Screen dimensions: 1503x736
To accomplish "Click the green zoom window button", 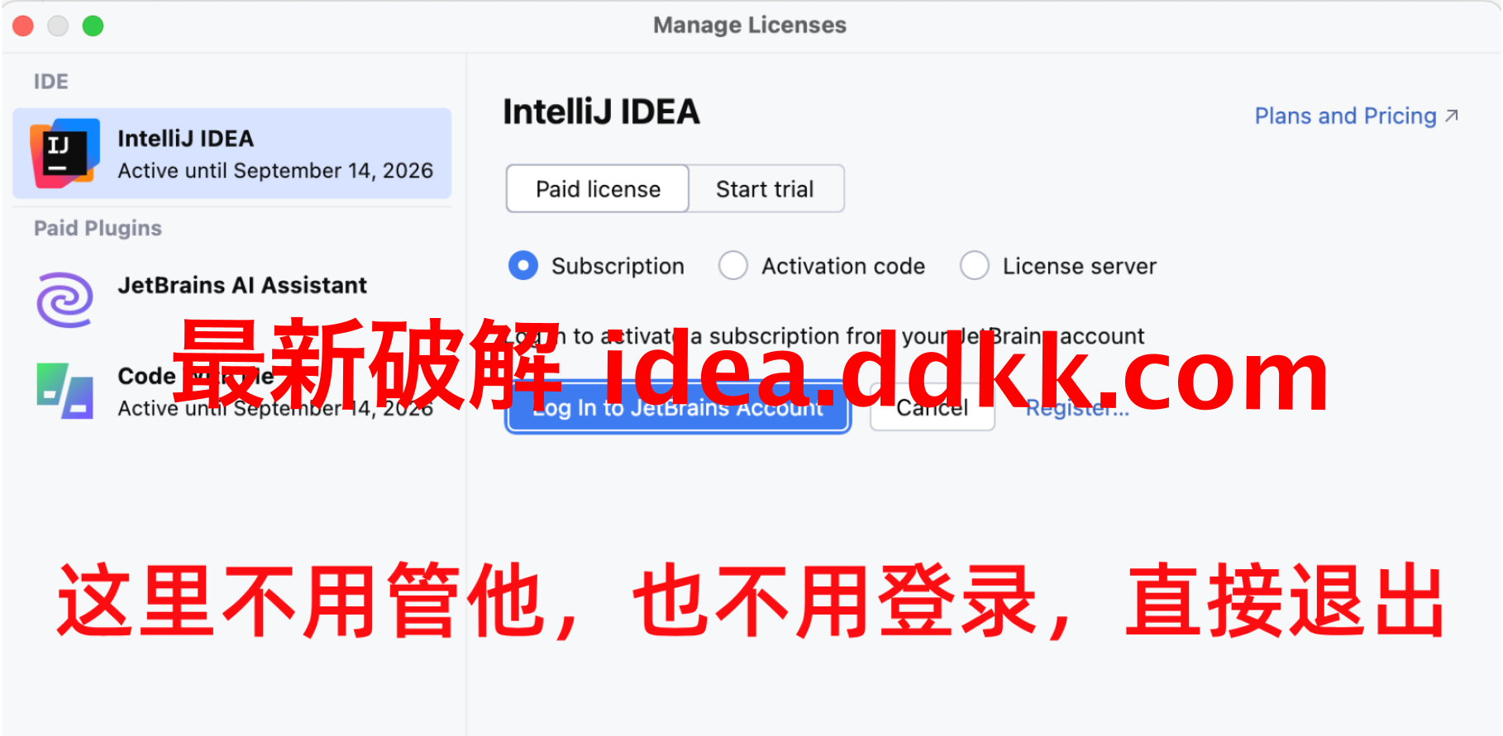I will click(93, 26).
